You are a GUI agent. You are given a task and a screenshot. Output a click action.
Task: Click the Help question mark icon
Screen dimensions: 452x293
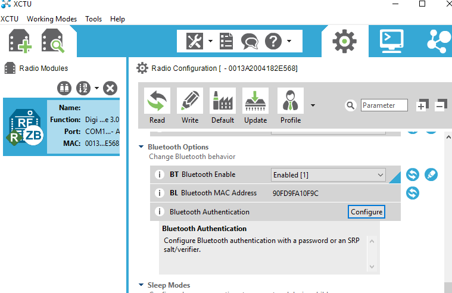click(273, 41)
